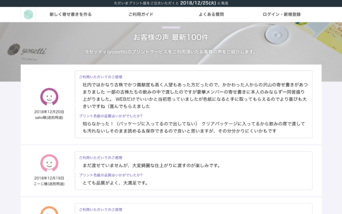Open the ご利用ガイド page

(x=141, y=14)
